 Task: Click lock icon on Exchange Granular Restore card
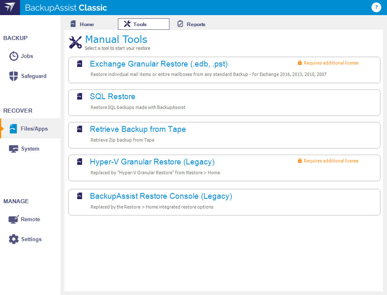[300, 63]
